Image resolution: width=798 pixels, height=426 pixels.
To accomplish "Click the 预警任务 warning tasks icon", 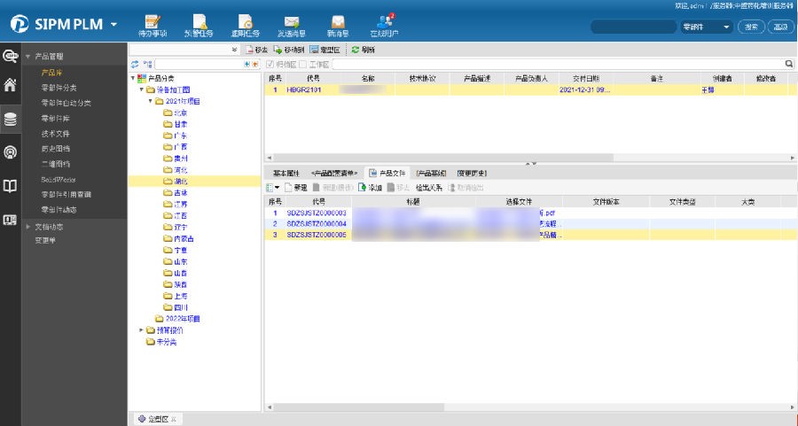I will click(x=199, y=25).
